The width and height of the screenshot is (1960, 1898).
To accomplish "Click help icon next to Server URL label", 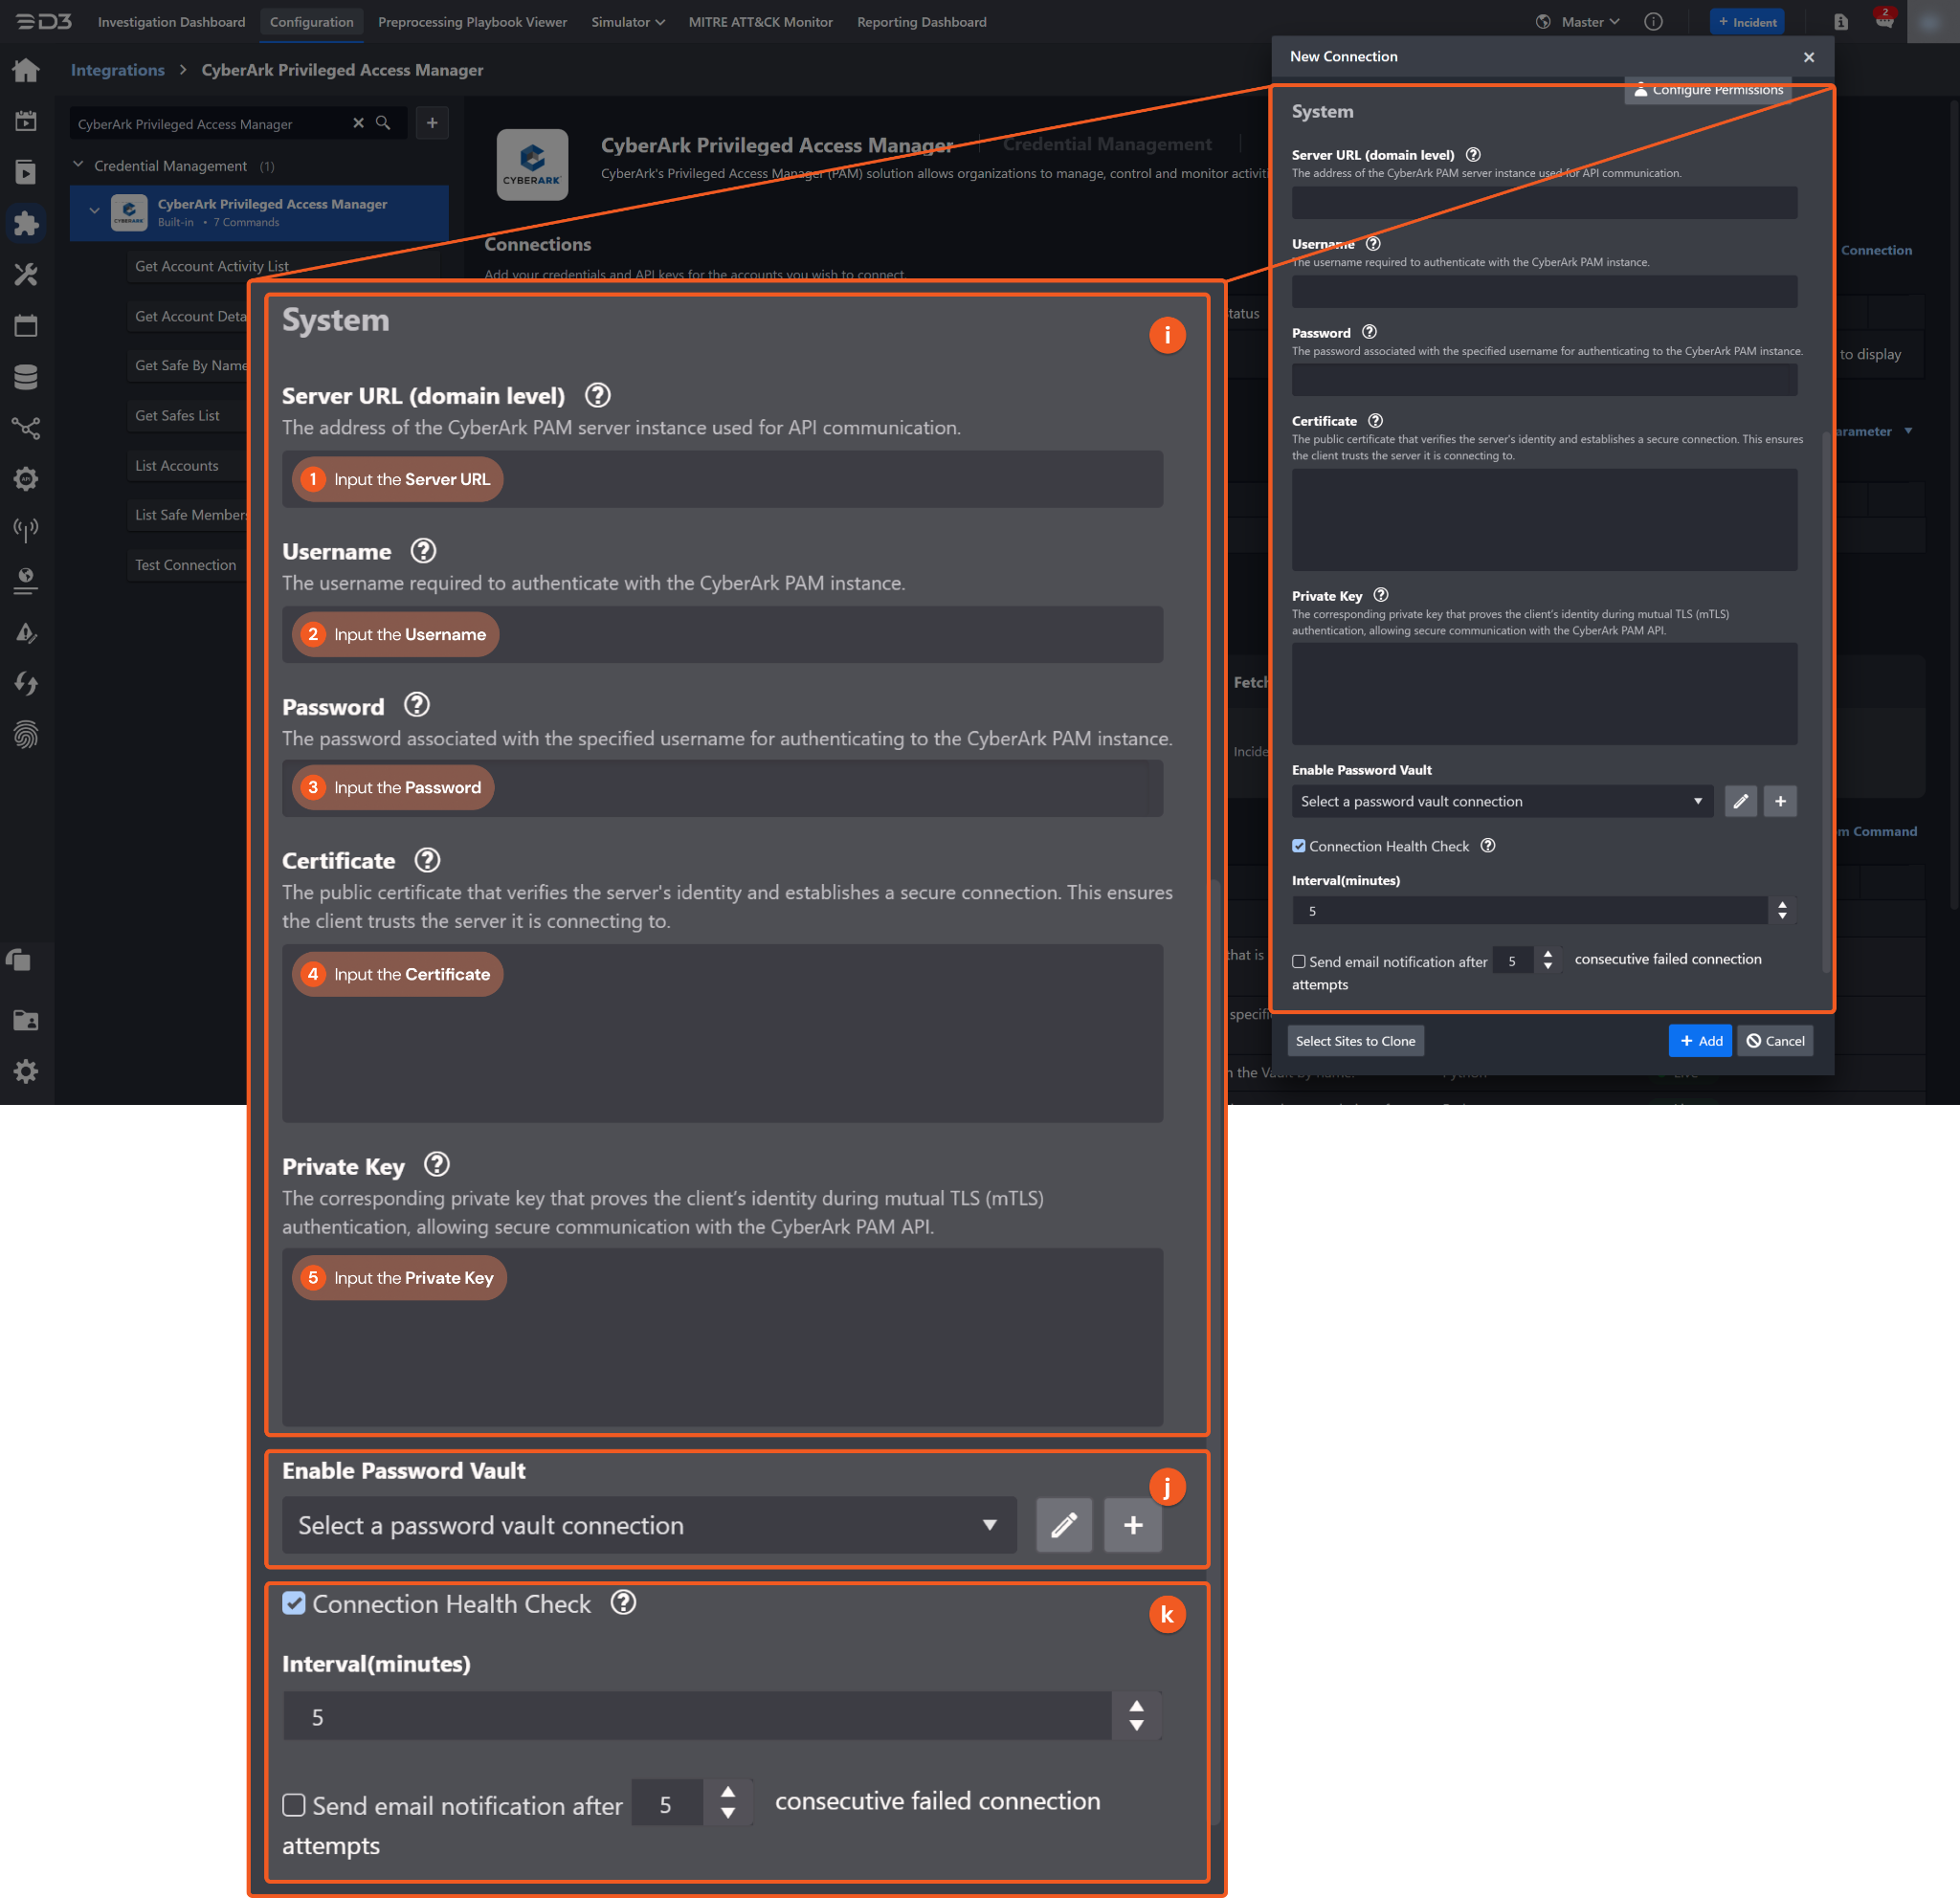I will 1472,155.
